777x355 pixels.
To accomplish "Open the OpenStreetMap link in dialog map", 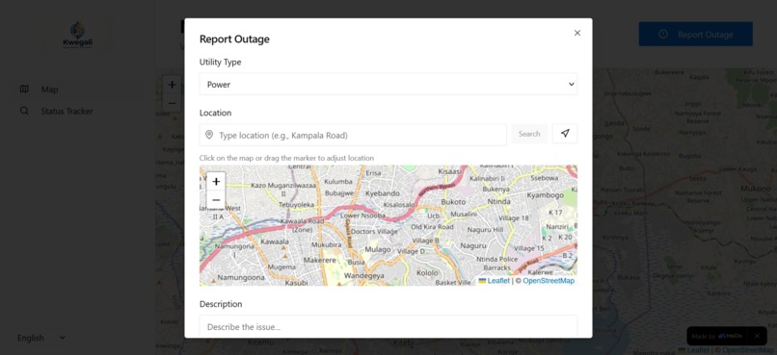I will [x=549, y=281].
